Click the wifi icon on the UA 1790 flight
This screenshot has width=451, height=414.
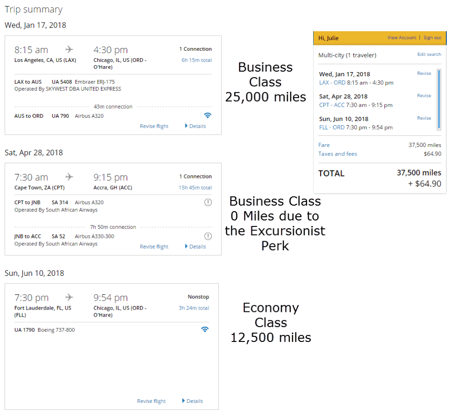204,329
